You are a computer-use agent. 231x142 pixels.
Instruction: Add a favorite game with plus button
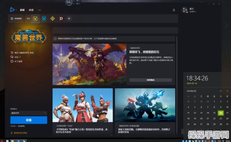[x=69, y=19]
